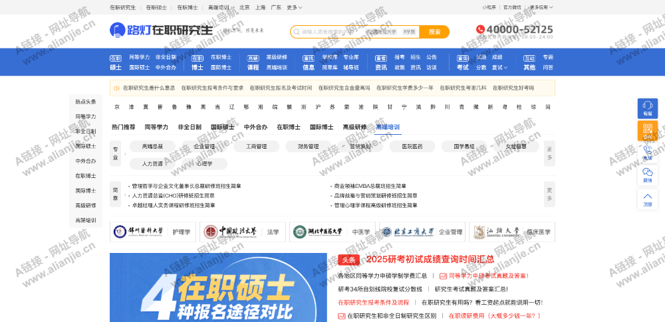Click the 电话 phone icon on right sidebar
665x322 pixels.
click(x=648, y=153)
